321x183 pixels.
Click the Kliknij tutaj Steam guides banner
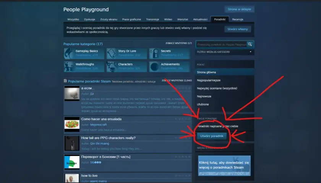point(224,165)
